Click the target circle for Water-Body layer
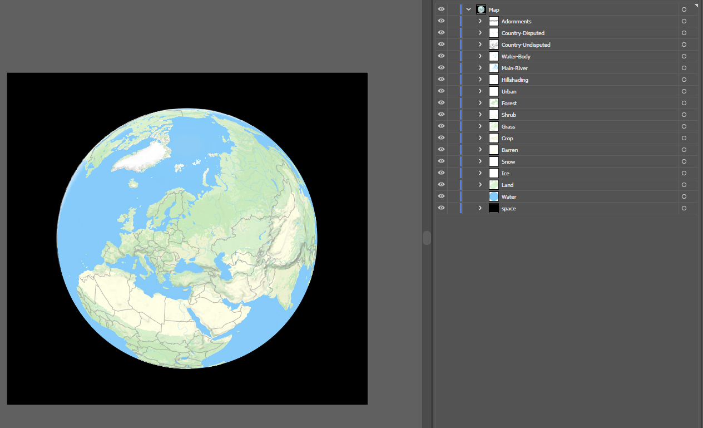Viewport: 703px width, 428px height. click(684, 56)
